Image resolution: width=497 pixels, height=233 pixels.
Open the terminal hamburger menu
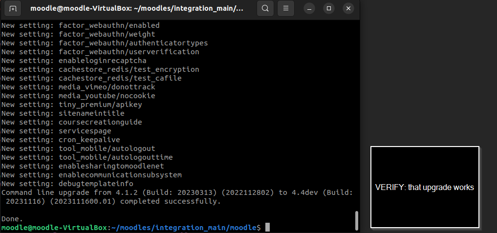(x=285, y=9)
